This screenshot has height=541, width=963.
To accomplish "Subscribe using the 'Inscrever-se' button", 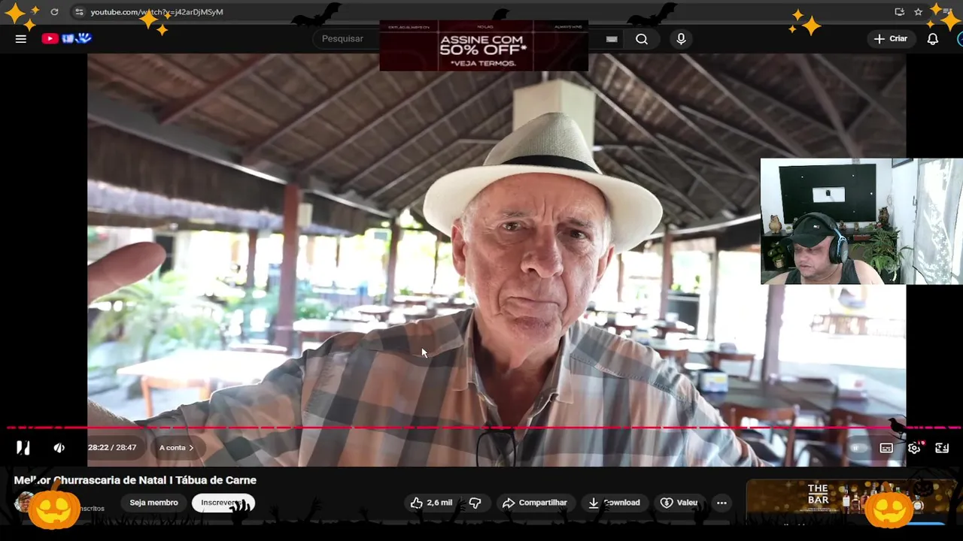I will [223, 503].
